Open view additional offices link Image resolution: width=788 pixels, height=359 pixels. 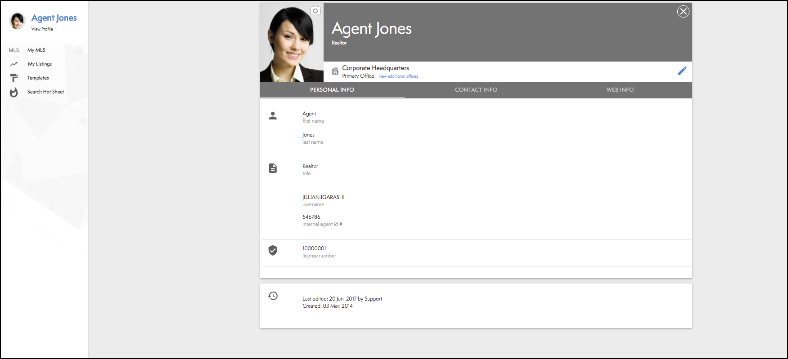click(398, 76)
